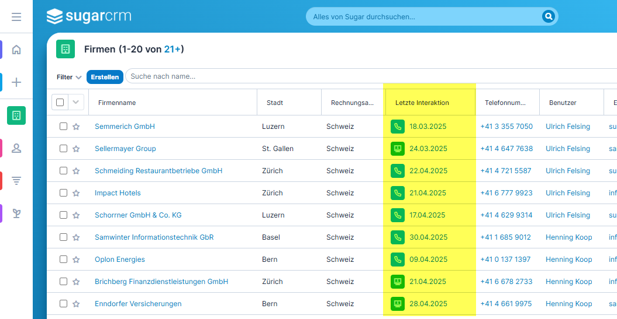The height and width of the screenshot is (319, 617).
Task: Sort by the Benutzer column header
Action: (x=563, y=103)
